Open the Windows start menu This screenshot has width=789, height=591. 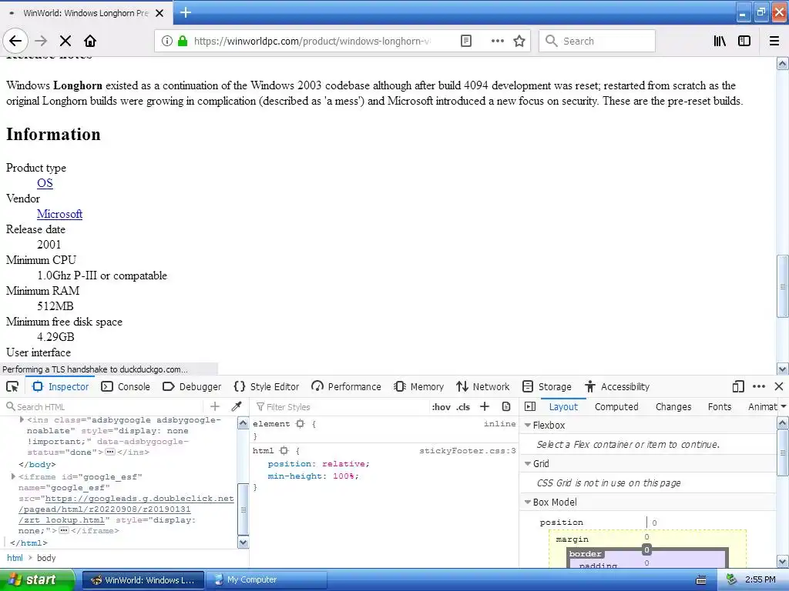[x=36, y=579]
